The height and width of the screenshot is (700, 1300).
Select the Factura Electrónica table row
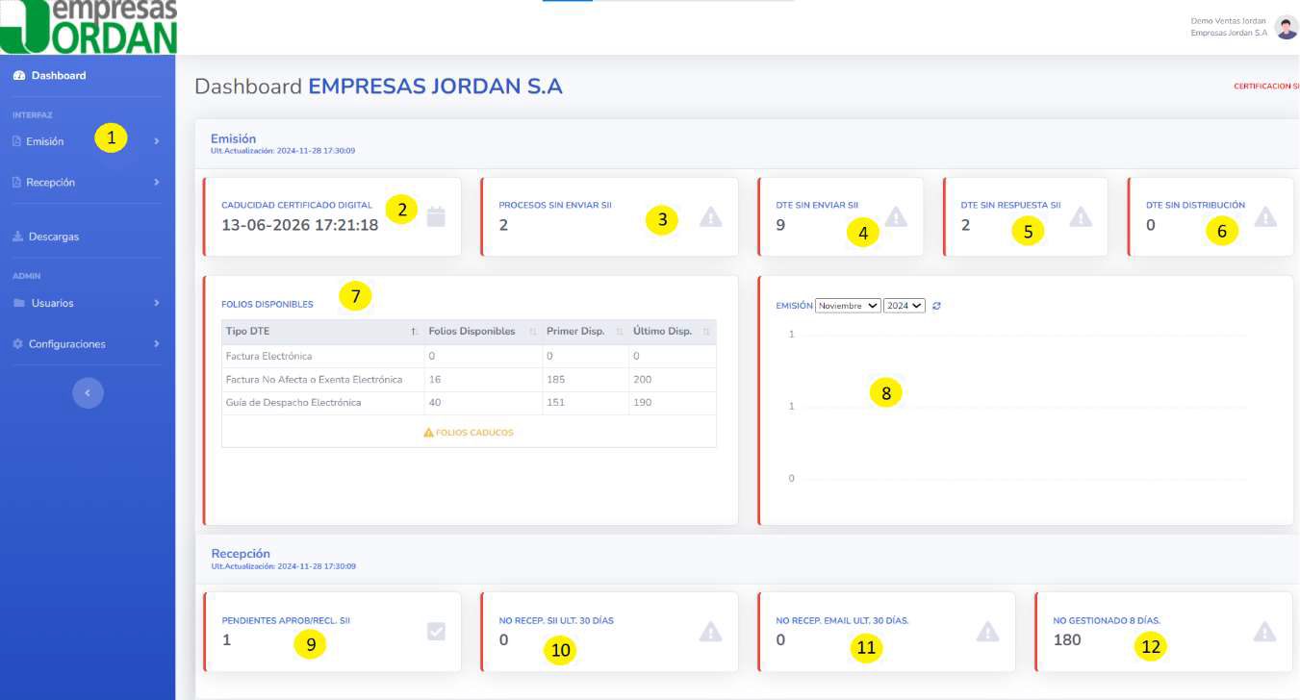(469, 356)
